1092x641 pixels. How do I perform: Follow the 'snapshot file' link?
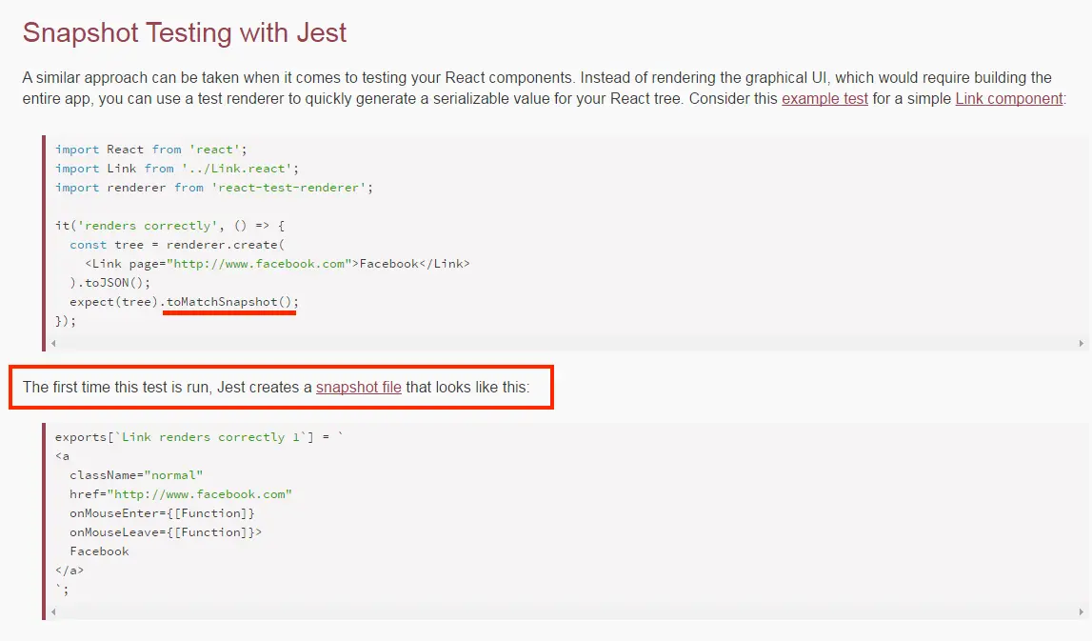359,387
